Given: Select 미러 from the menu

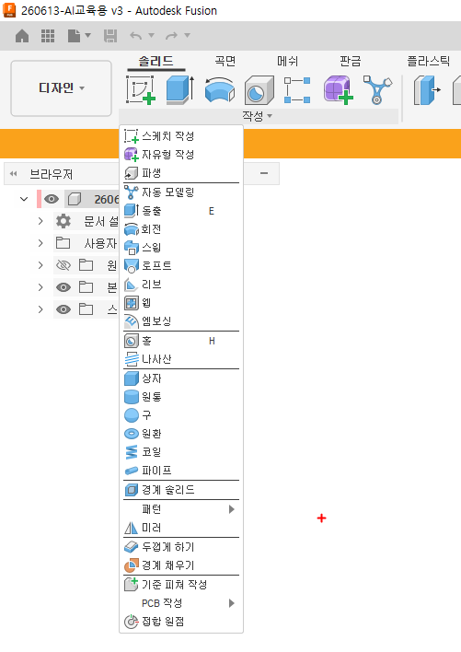Looking at the screenshot, I should pos(181,528).
